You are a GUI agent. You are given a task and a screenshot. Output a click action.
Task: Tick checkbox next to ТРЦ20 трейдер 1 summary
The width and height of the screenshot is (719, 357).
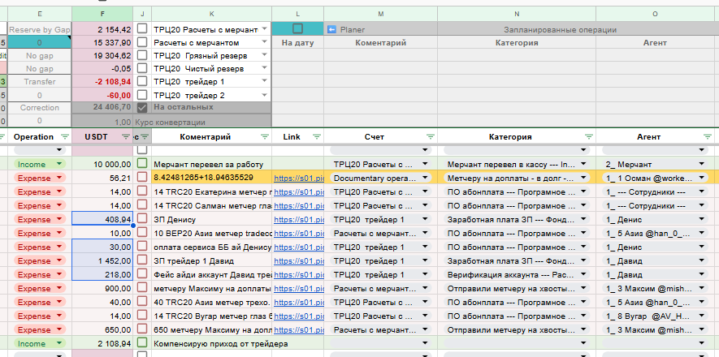142,81
